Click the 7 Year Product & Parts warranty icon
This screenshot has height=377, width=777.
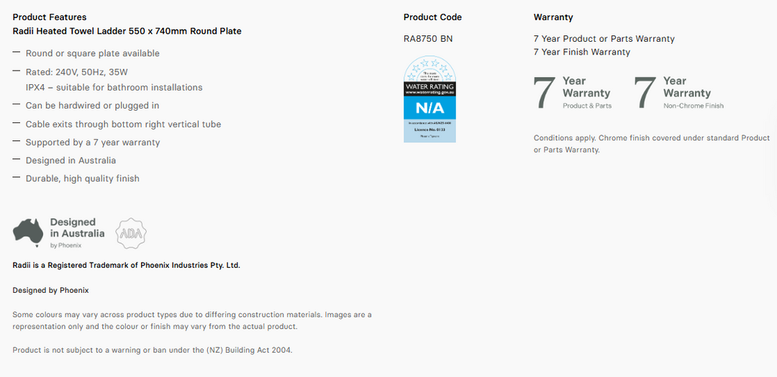coord(573,93)
